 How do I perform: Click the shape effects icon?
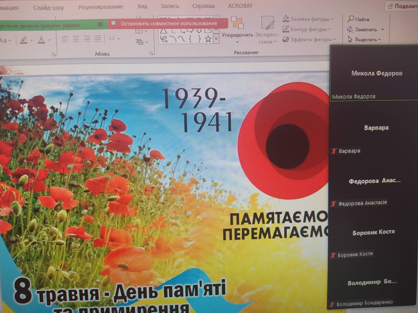[286, 40]
